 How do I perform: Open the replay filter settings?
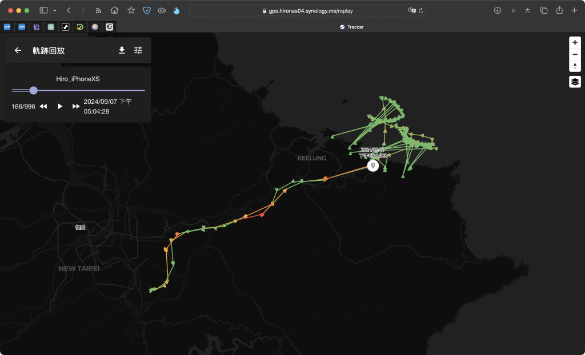[x=138, y=50]
